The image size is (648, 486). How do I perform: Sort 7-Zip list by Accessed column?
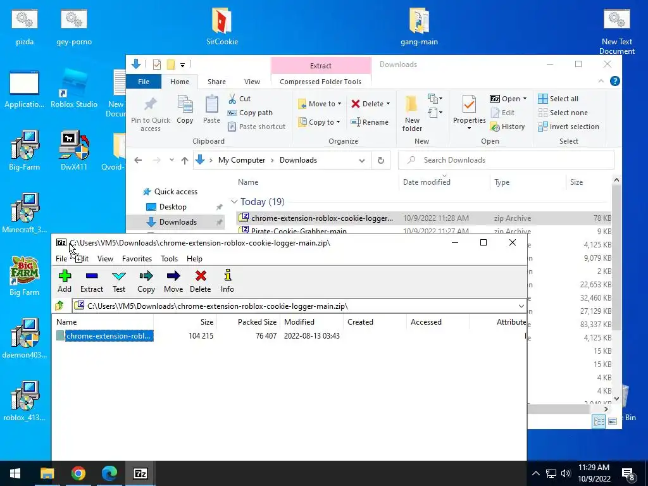[x=426, y=322]
